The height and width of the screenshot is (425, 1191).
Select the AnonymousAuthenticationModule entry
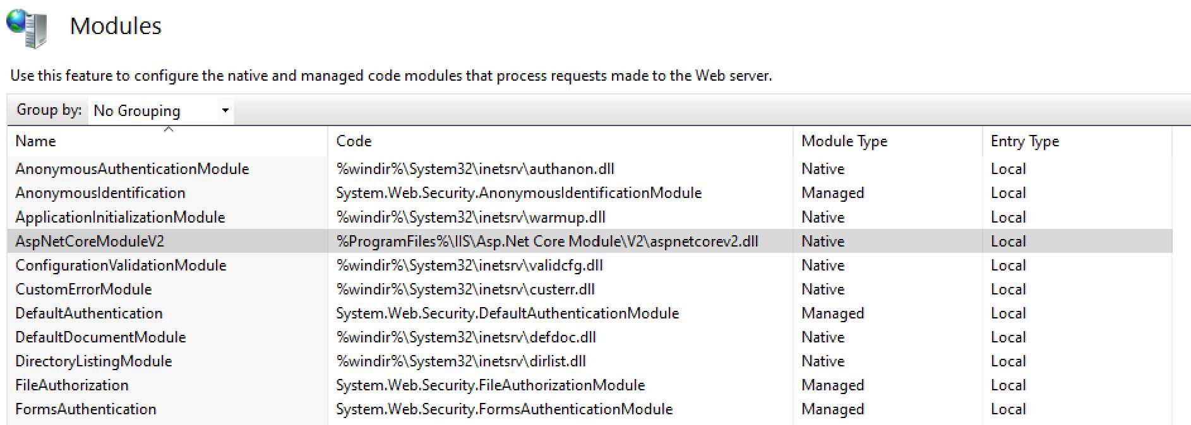click(x=133, y=168)
